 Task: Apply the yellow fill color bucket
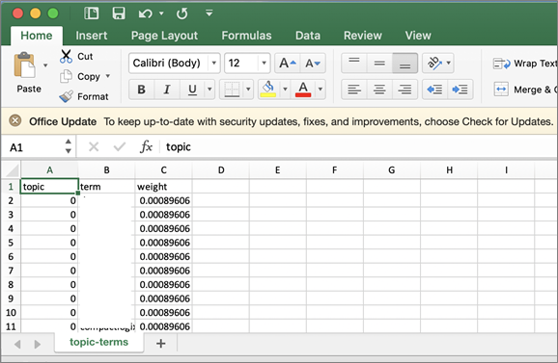click(268, 89)
